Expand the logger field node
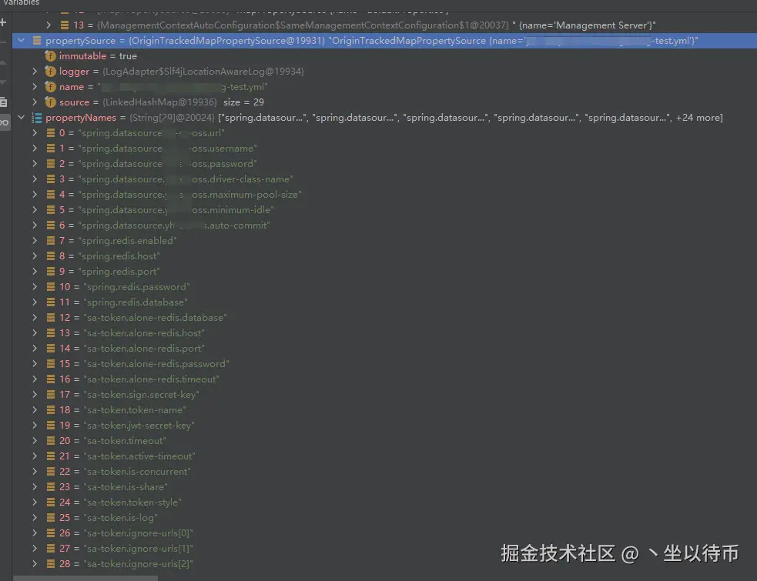The height and width of the screenshot is (581, 757). click(35, 72)
